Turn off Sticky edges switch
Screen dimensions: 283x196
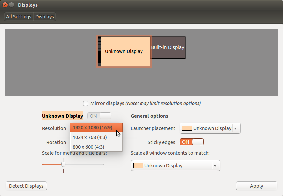point(192,142)
